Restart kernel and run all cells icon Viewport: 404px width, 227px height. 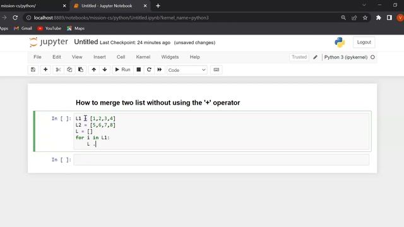(160, 69)
